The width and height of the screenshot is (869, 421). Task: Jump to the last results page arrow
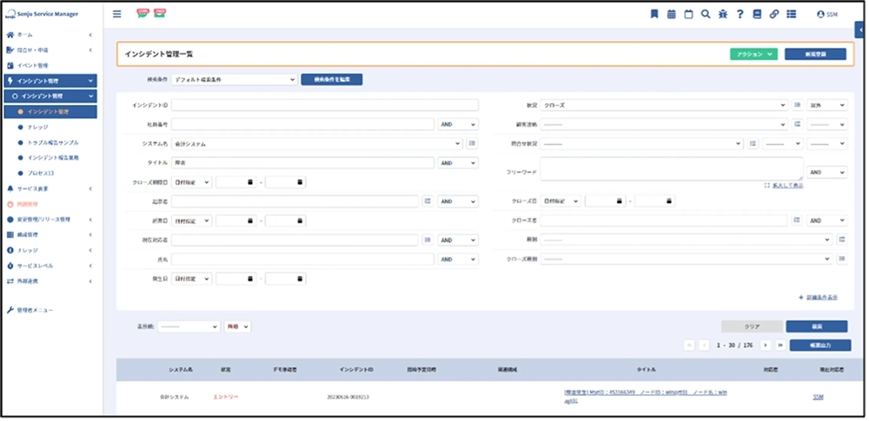(780, 345)
